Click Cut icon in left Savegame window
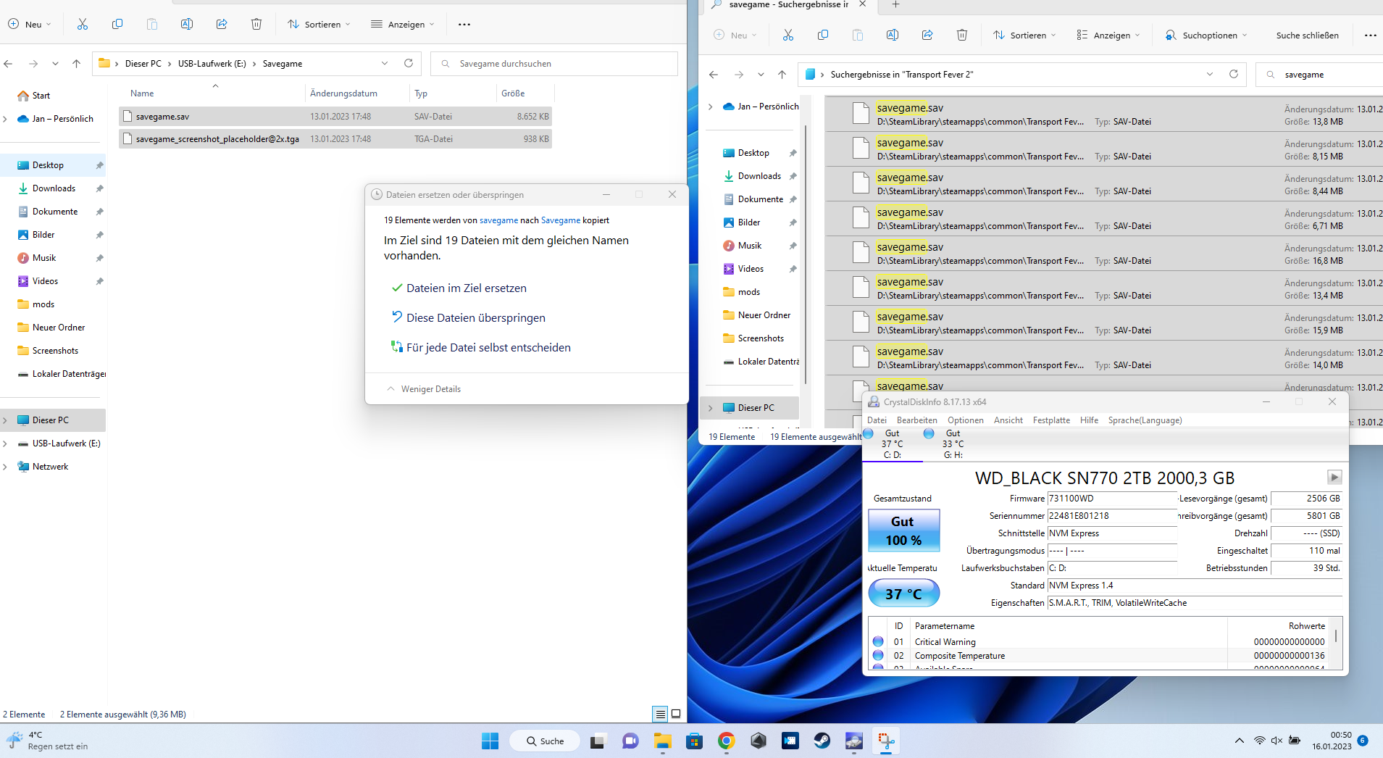1383x758 pixels. point(83,24)
